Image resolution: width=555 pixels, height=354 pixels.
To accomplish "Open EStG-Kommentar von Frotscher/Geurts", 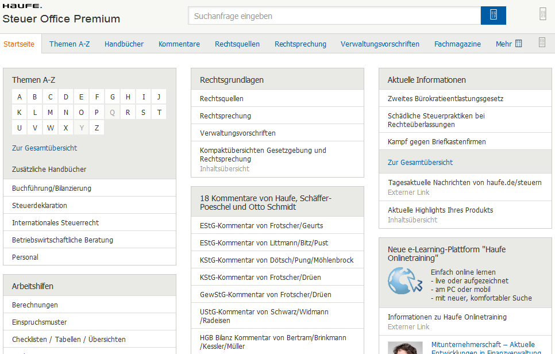I will [277, 225].
